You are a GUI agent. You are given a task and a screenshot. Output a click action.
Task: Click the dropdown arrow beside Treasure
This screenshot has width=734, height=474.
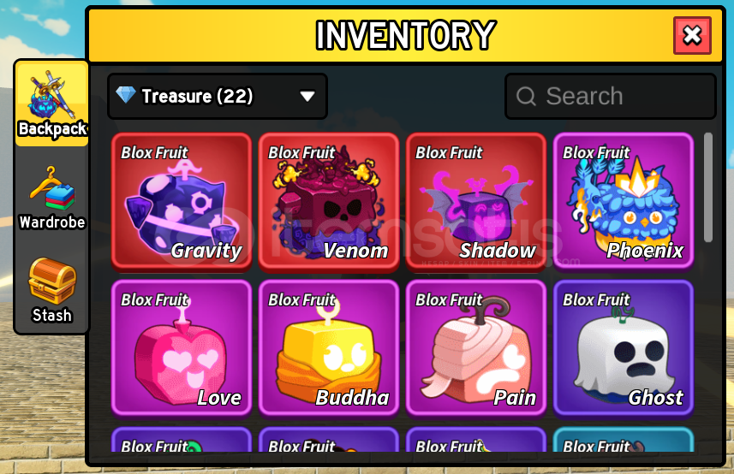[307, 97]
